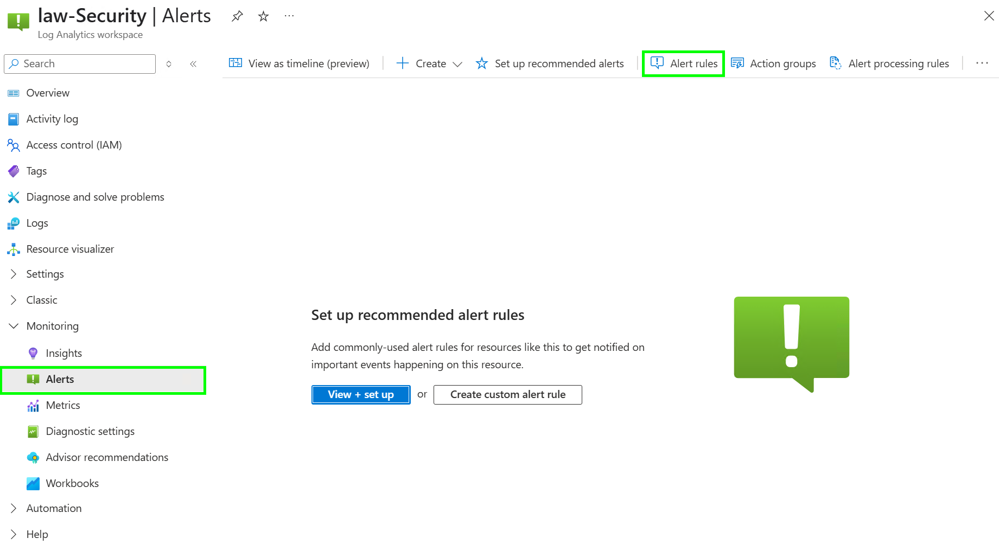Click the Alert rules toolbar icon
Screen dimensions: 999x551
click(657, 63)
